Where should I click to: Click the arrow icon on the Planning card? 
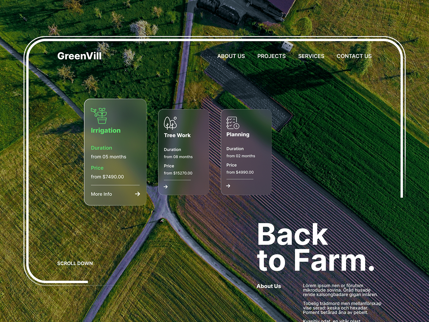(x=228, y=186)
